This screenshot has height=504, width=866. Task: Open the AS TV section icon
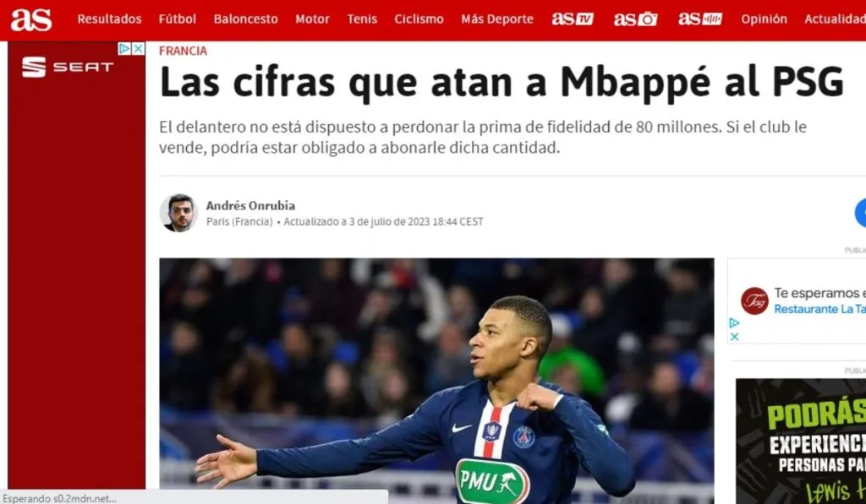pyautogui.click(x=573, y=19)
